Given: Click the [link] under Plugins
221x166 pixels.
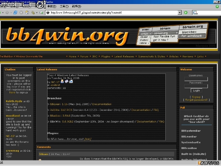Looking at the screenshot, I should [88, 139].
